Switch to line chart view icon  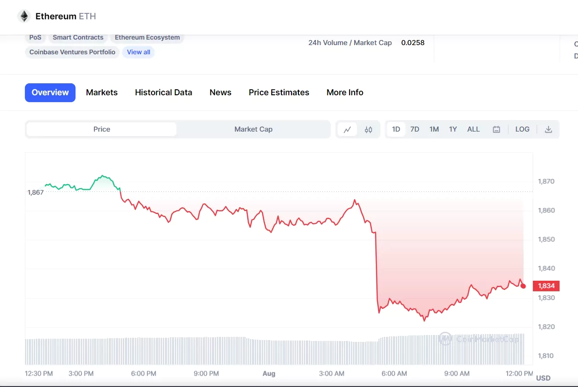pyautogui.click(x=347, y=130)
